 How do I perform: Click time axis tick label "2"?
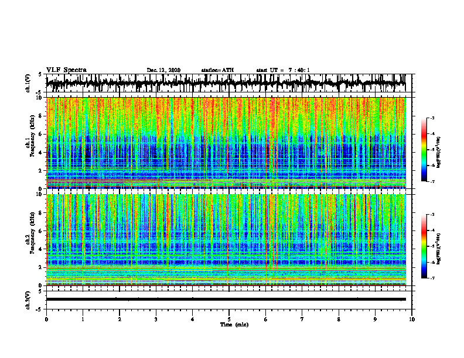coord(120,319)
